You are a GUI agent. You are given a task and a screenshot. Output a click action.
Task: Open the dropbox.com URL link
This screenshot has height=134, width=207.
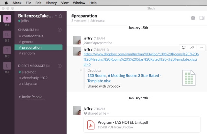coord(141,59)
